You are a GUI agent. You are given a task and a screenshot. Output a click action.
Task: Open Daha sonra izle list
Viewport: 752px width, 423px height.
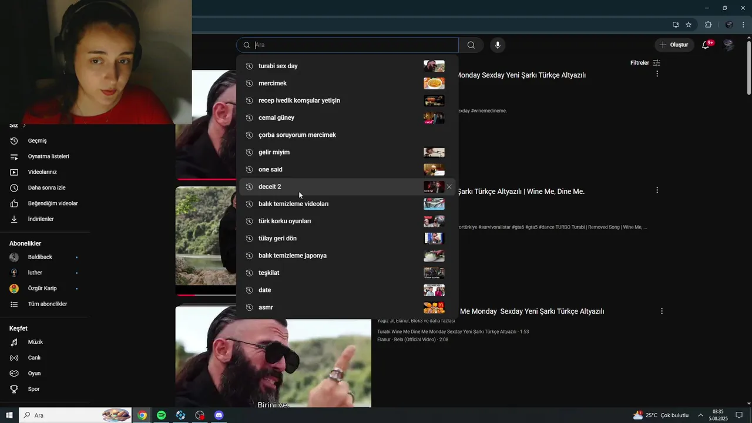click(46, 188)
